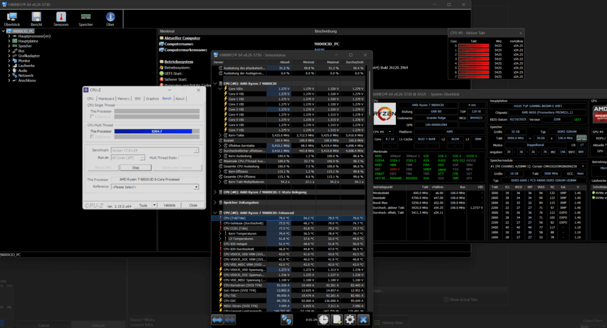Open the Speichermodule Corsair module dropdown
The height and width of the screenshot is (328, 607).
coord(537,166)
